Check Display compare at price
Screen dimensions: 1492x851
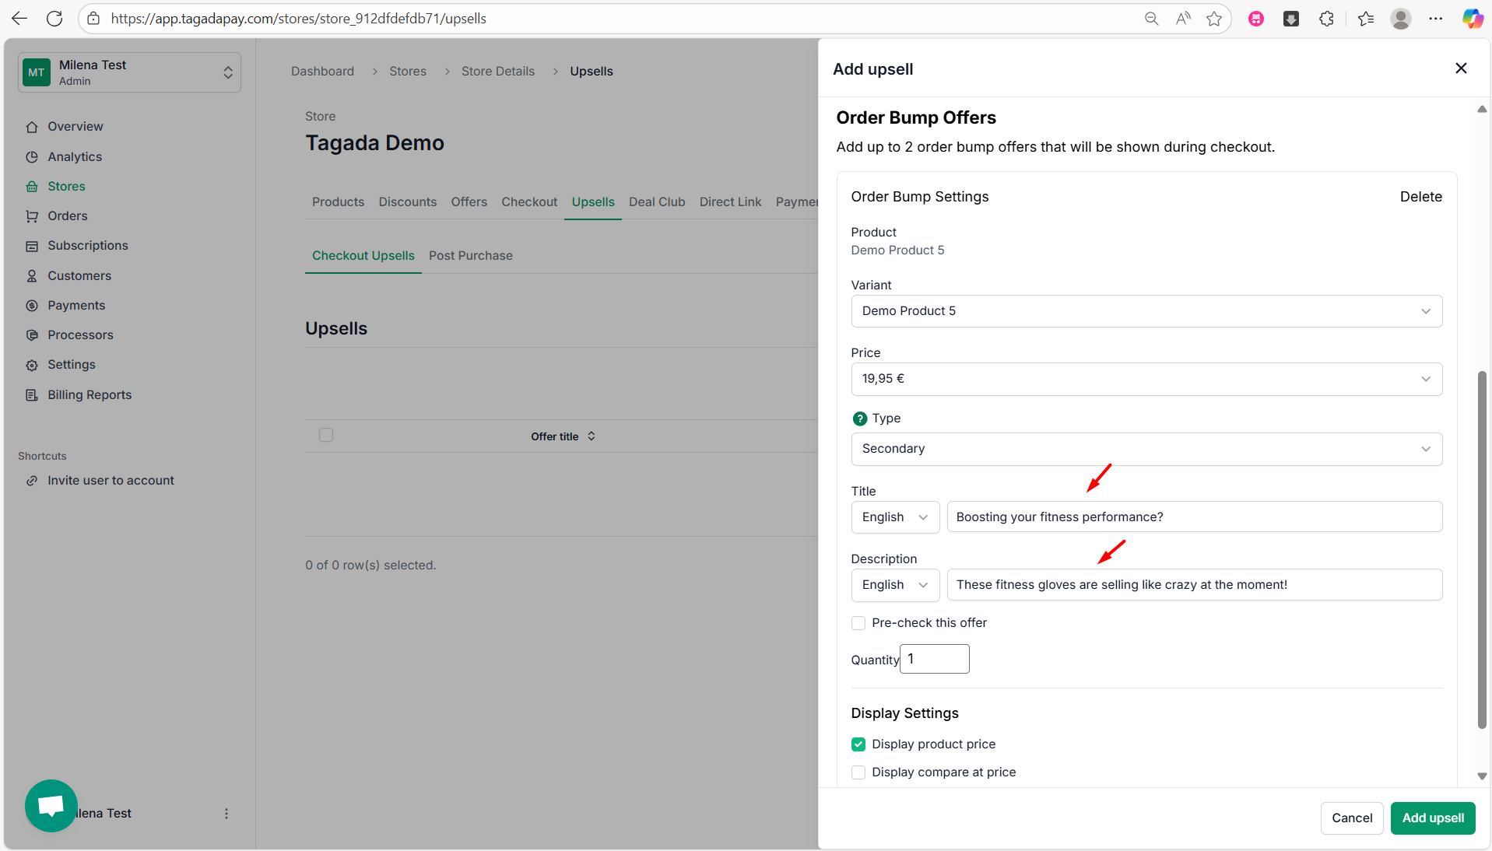click(858, 772)
